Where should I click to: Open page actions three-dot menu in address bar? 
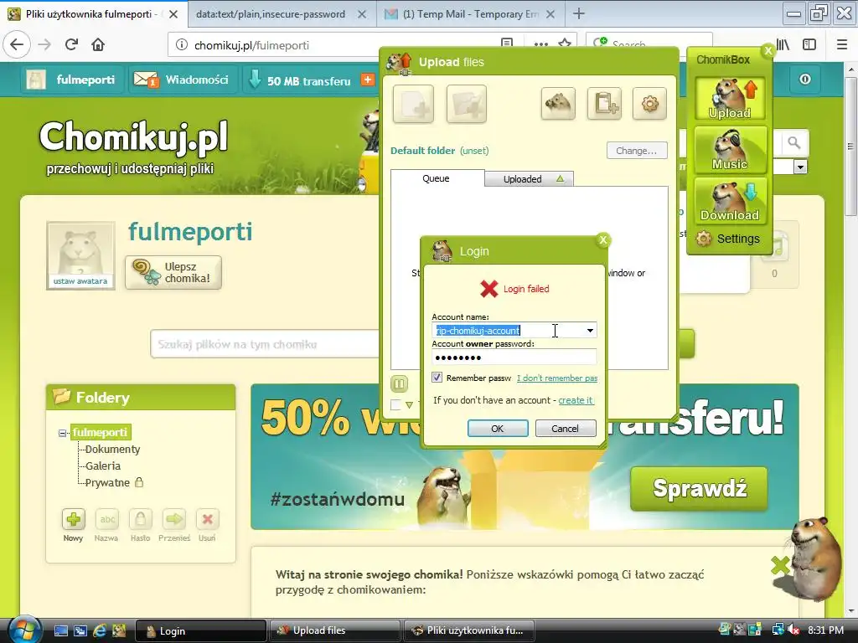[540, 44]
